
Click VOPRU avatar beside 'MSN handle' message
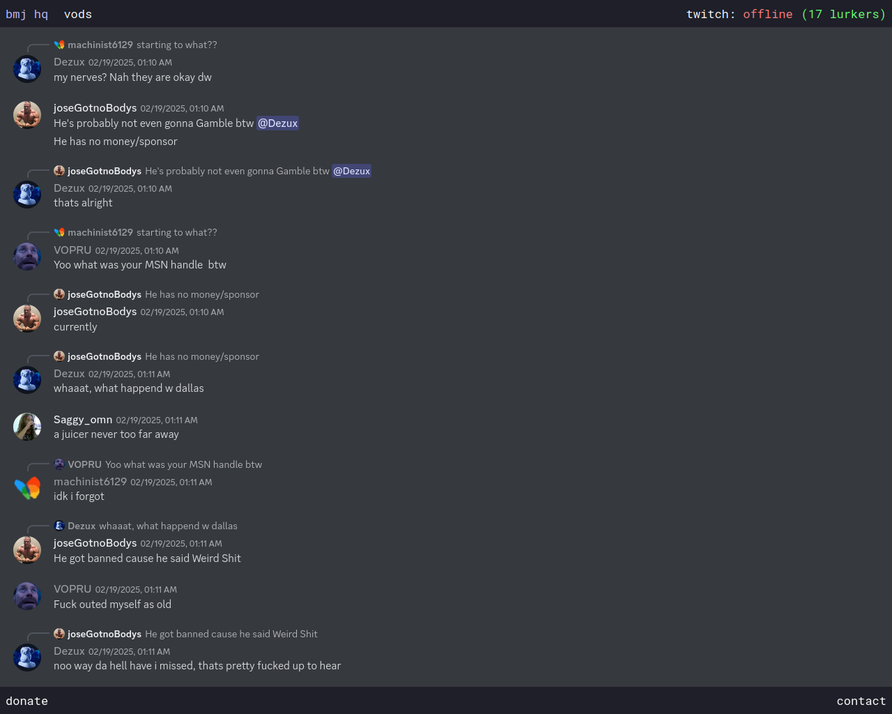(x=27, y=257)
